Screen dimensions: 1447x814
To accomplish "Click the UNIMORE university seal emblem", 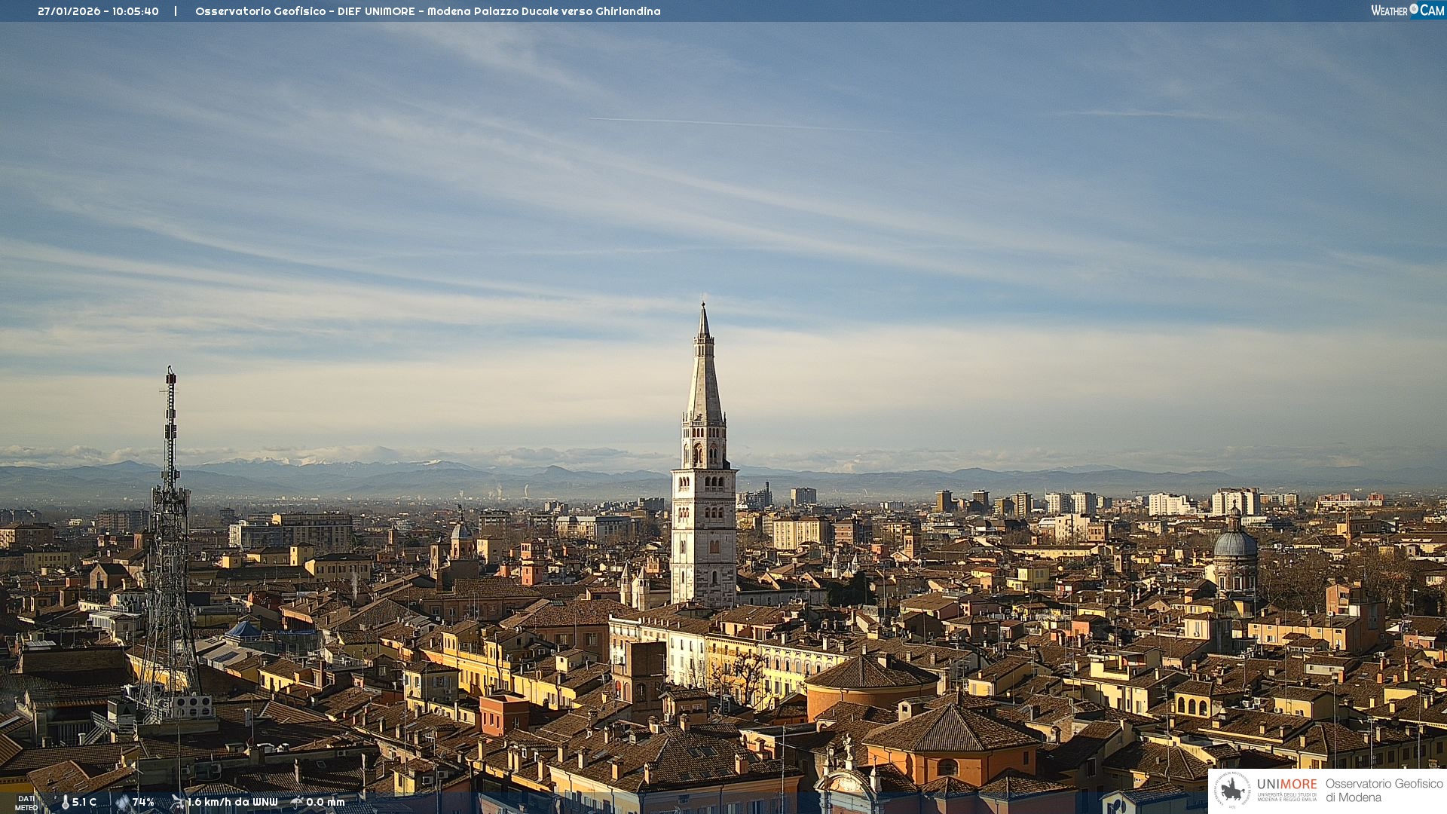I will click(x=1232, y=790).
